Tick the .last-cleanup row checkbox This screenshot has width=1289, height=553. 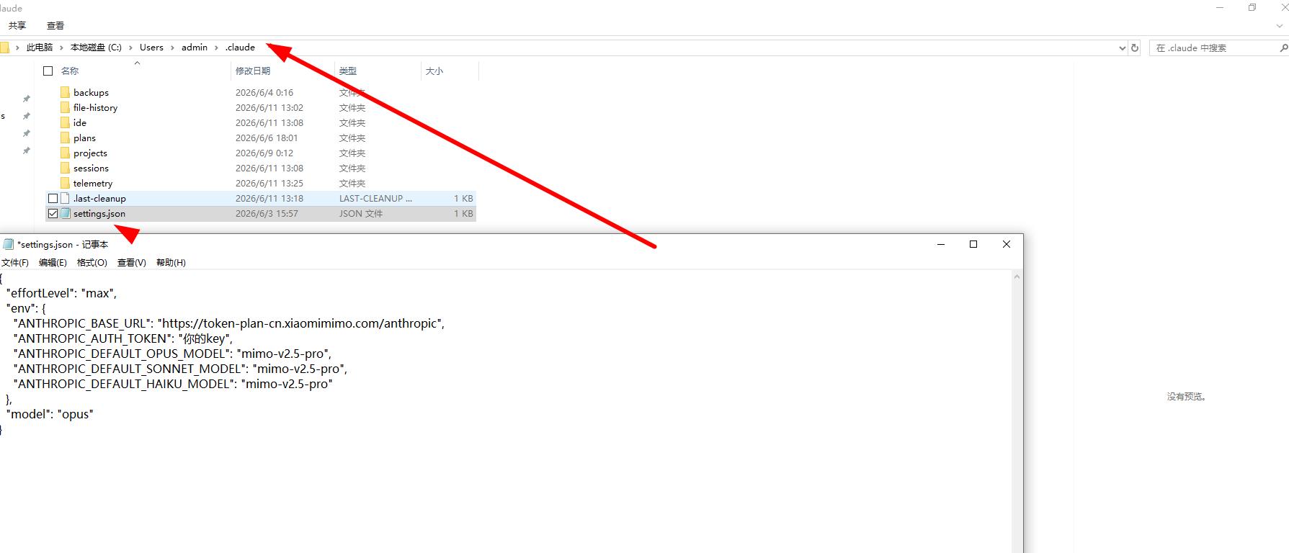[x=53, y=198]
